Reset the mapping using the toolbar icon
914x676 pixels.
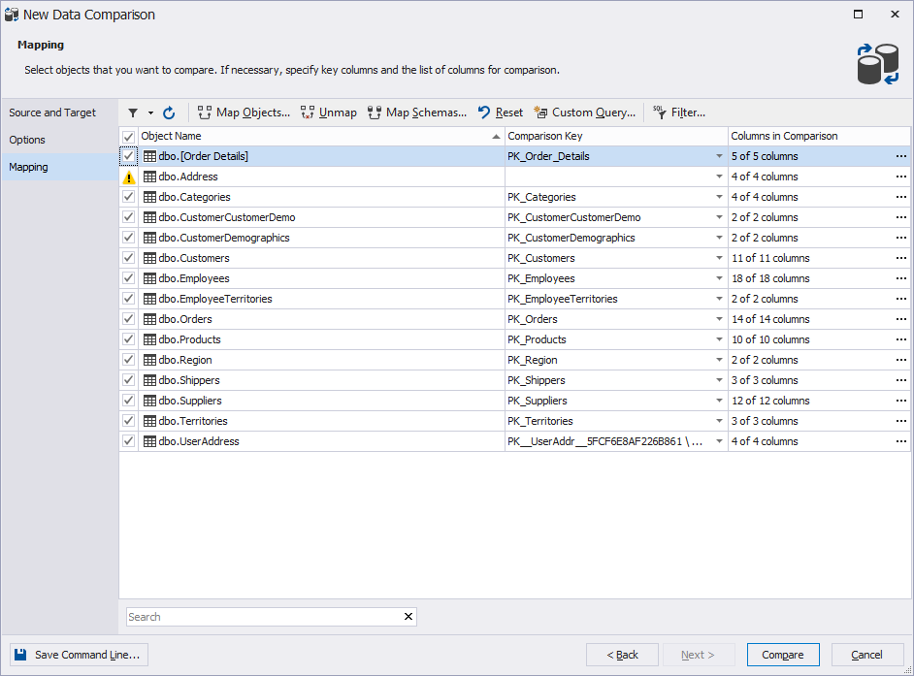(500, 113)
